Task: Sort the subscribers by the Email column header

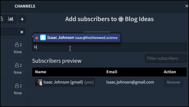Action: (112, 72)
